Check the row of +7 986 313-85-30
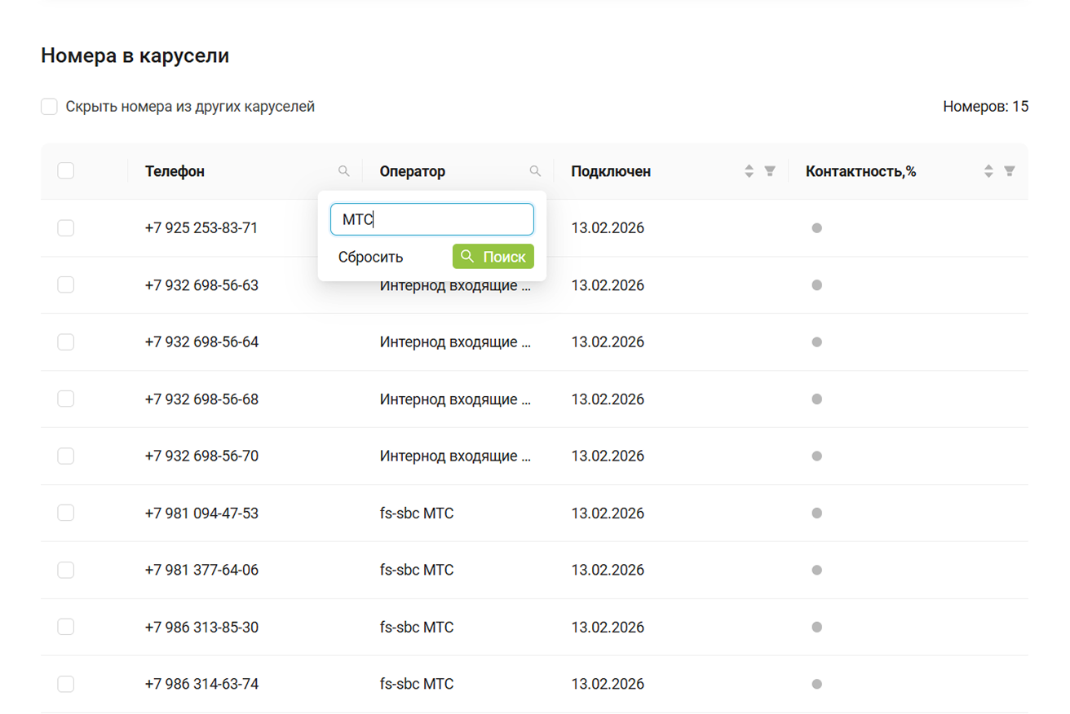This screenshot has width=1070, height=714. tap(66, 628)
